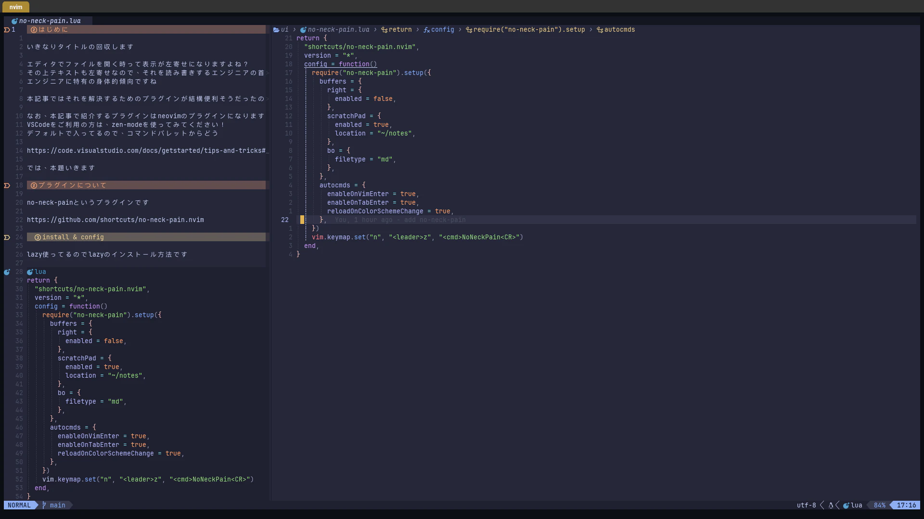Click the Linux penguin icon in status line

pos(831,505)
